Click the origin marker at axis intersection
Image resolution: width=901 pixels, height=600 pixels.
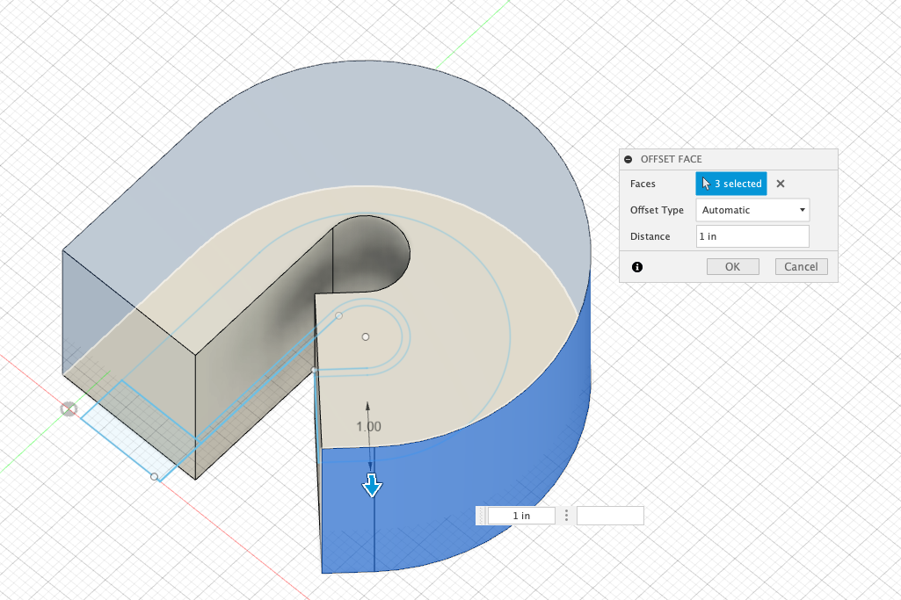pos(69,409)
